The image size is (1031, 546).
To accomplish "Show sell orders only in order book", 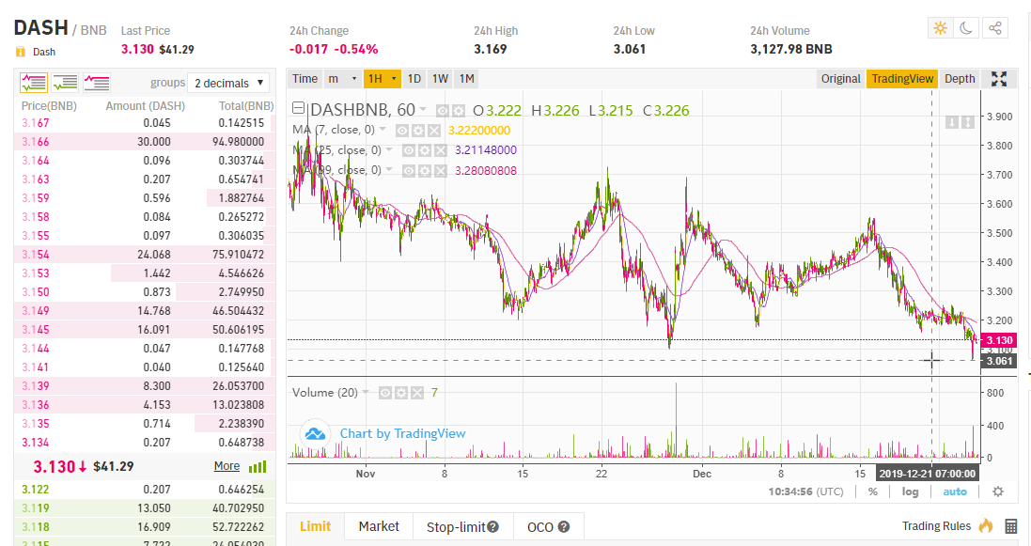I will pos(96,83).
